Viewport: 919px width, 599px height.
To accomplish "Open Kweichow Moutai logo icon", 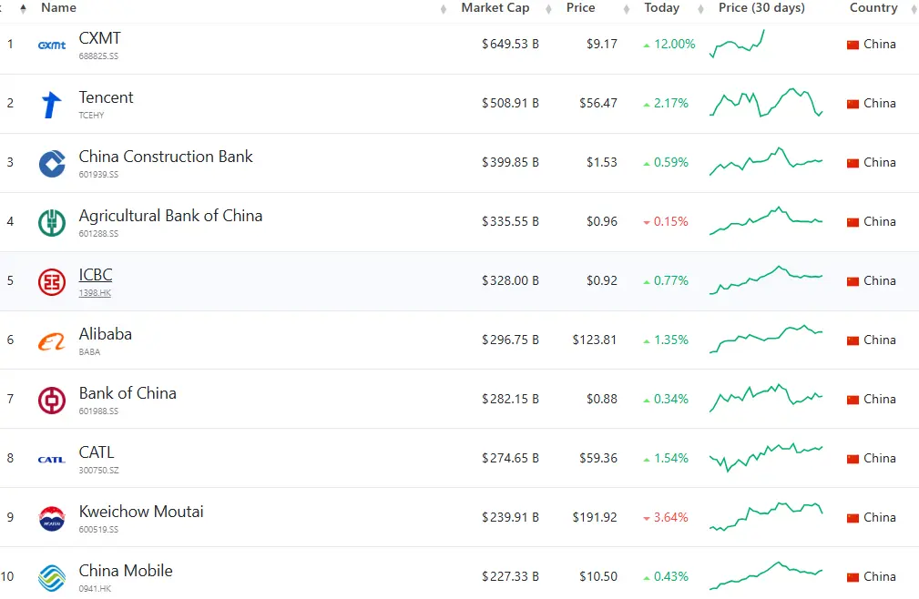I will 52,518.
